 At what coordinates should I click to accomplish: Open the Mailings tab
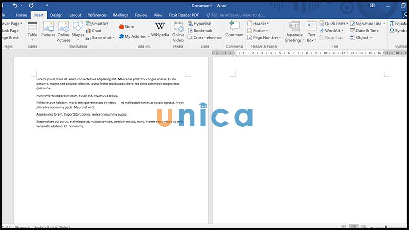coord(121,15)
